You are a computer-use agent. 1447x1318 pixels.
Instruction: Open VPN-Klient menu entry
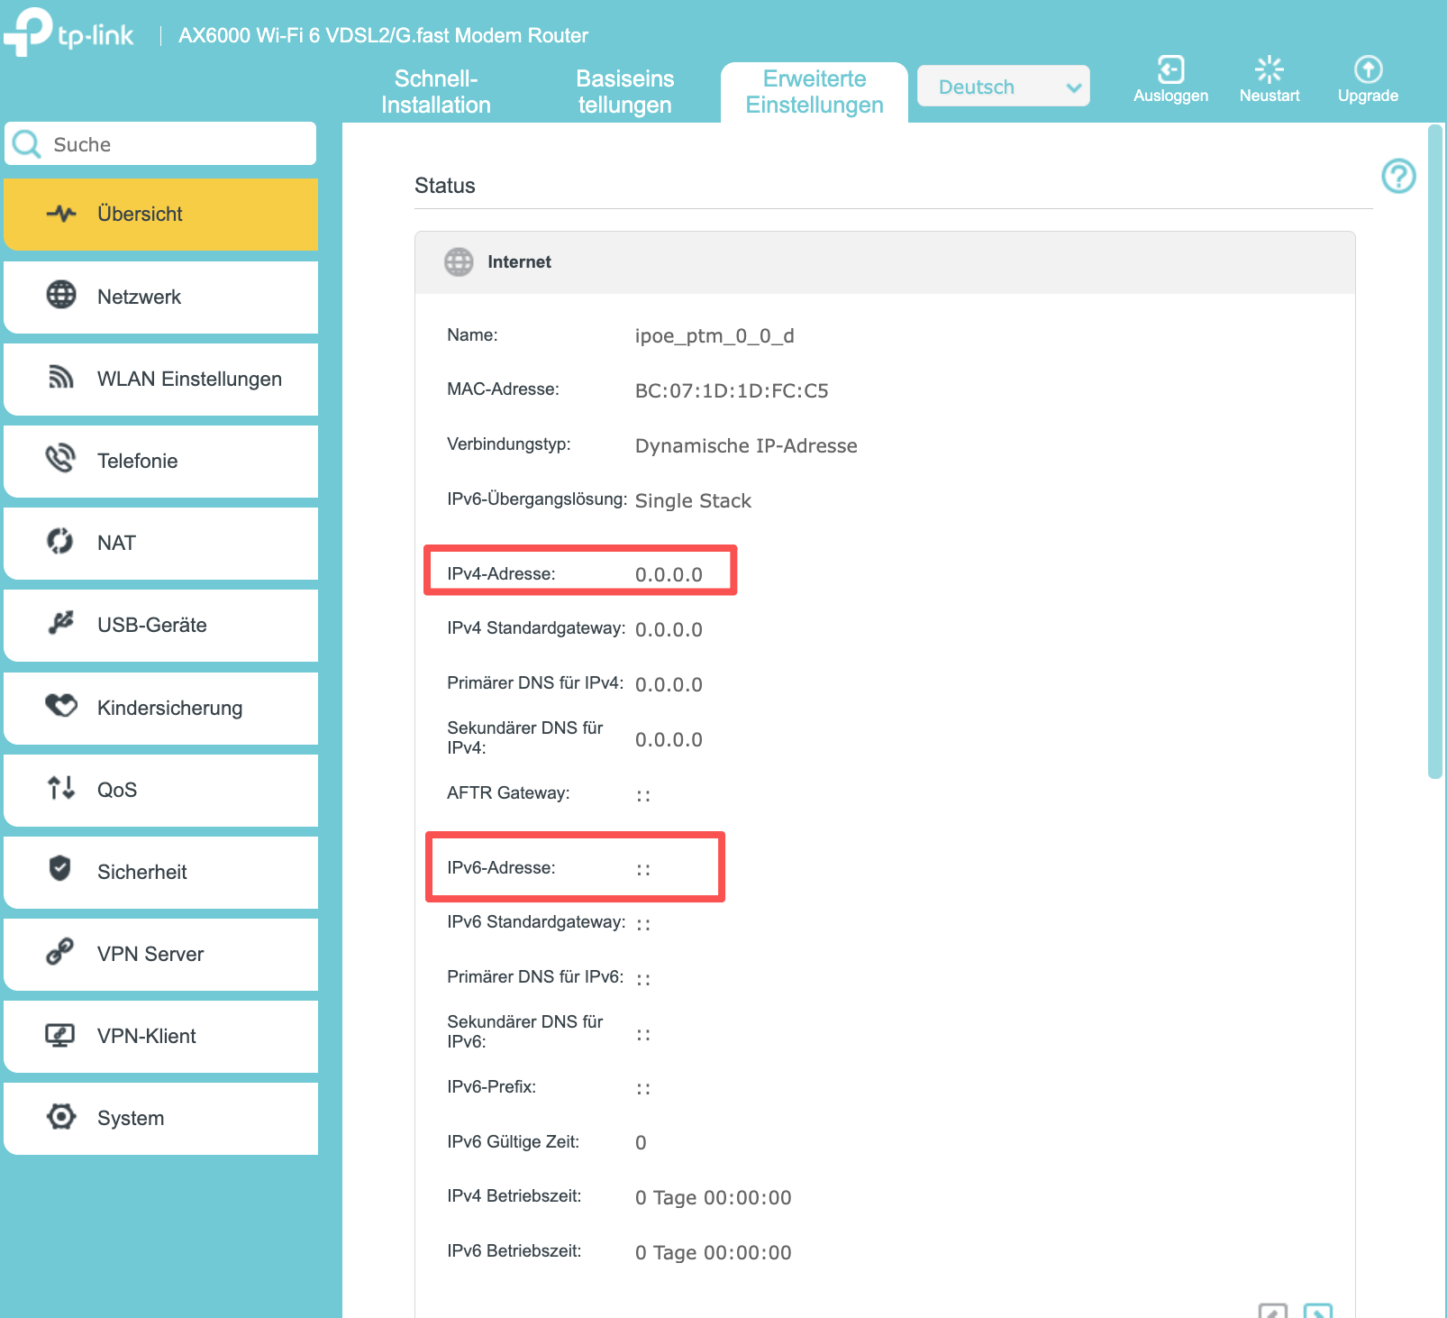(x=160, y=1036)
